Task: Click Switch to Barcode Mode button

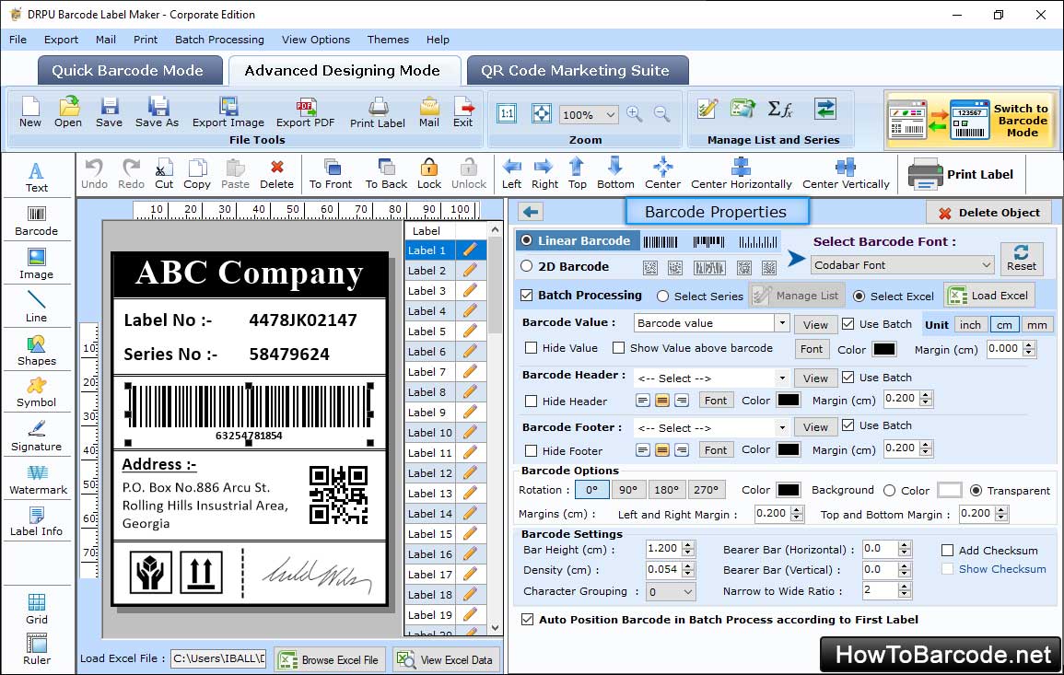Action: coord(971,120)
